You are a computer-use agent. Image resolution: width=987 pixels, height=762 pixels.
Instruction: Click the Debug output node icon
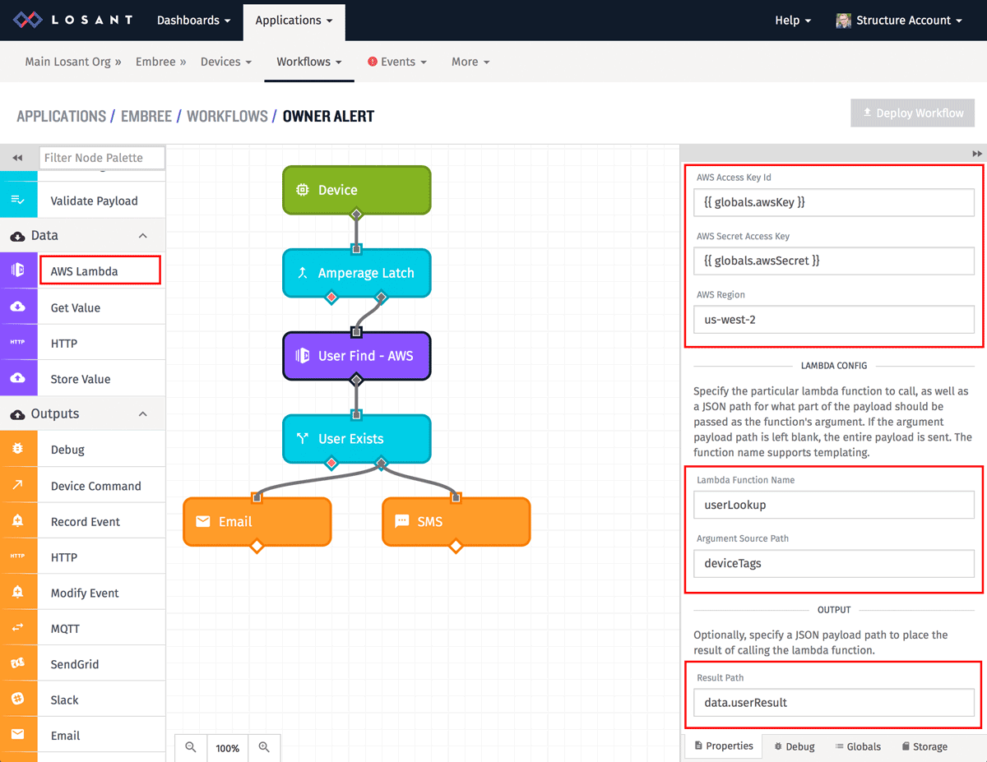click(x=18, y=449)
